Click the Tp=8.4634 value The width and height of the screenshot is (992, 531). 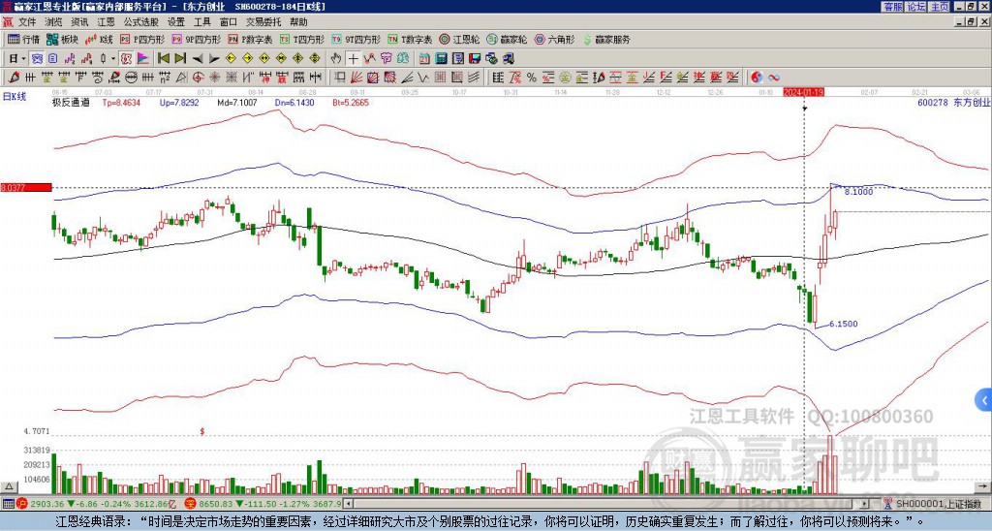[x=121, y=102]
